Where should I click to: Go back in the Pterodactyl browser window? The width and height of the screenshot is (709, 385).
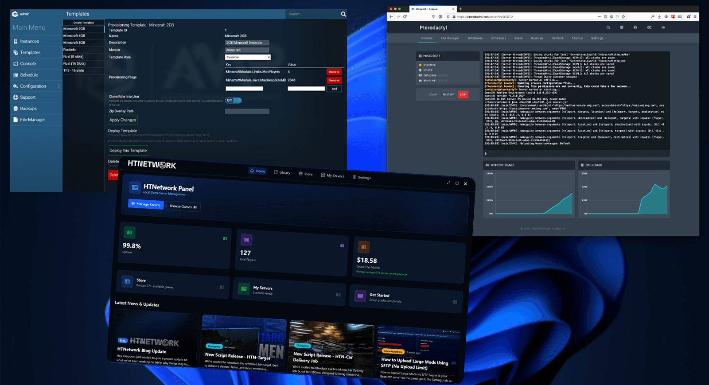[391, 17]
